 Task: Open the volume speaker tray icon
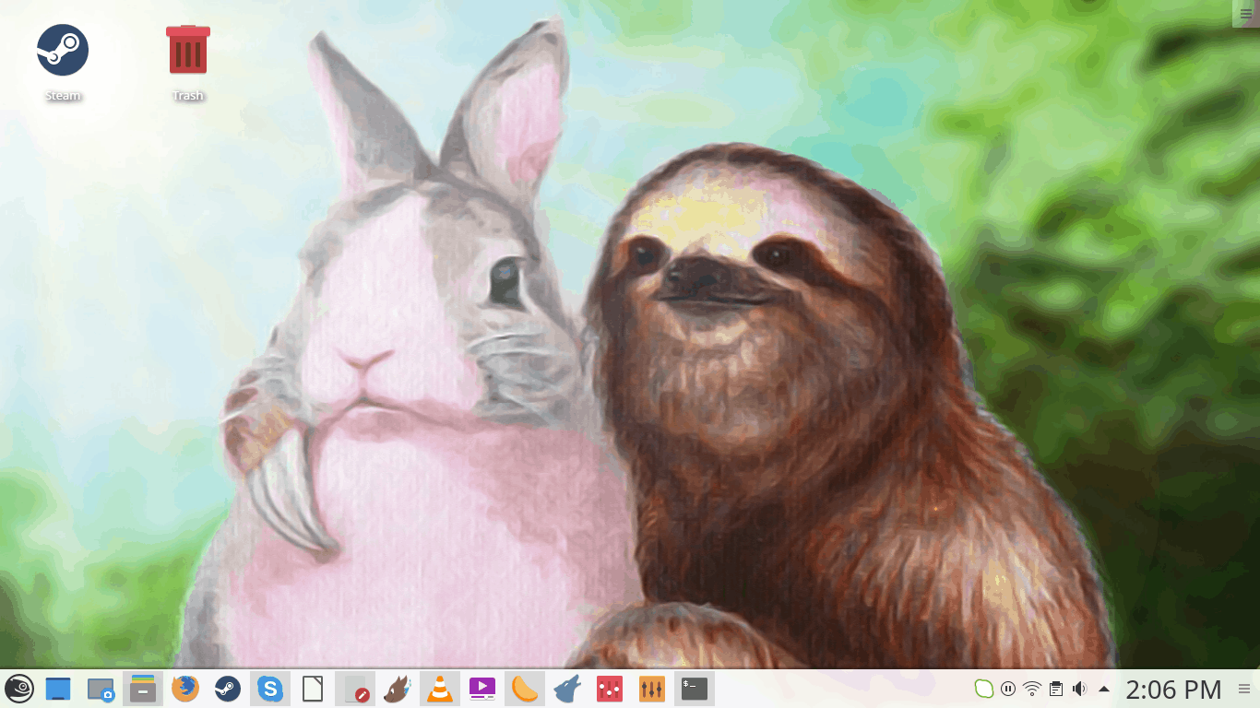pos(1080,689)
